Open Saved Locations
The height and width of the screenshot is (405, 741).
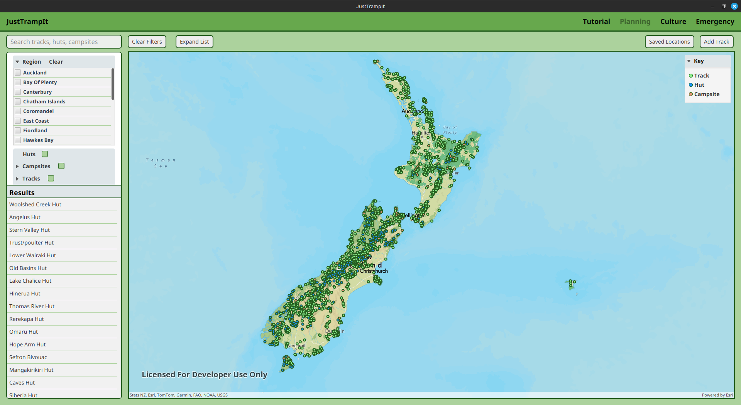[669, 42]
